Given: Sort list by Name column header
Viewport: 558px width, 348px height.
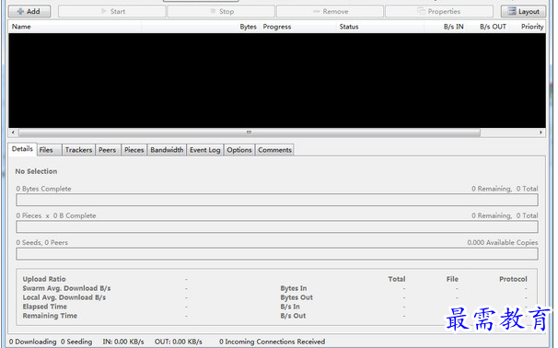Looking at the screenshot, I should coord(75,27).
